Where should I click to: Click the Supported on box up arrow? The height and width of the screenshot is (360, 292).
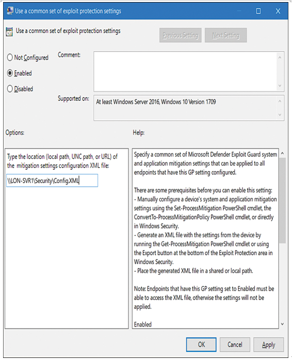280,101
